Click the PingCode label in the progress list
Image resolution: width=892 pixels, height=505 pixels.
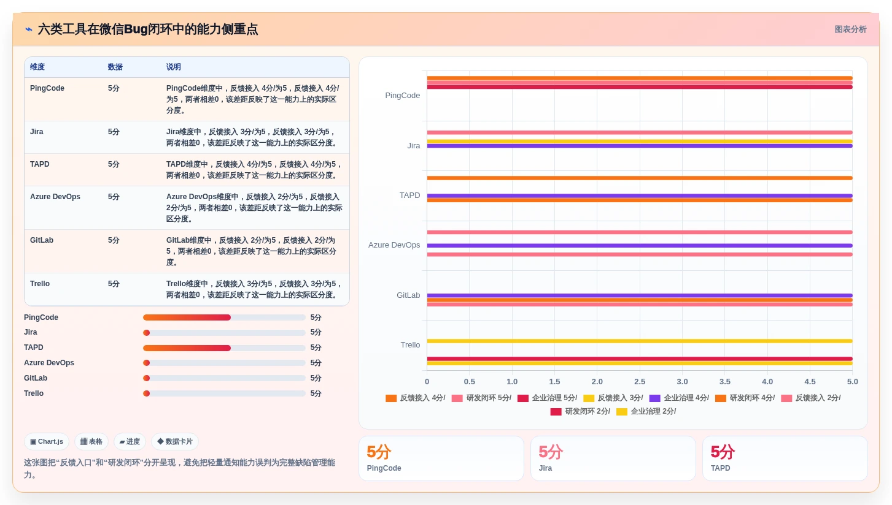41,317
